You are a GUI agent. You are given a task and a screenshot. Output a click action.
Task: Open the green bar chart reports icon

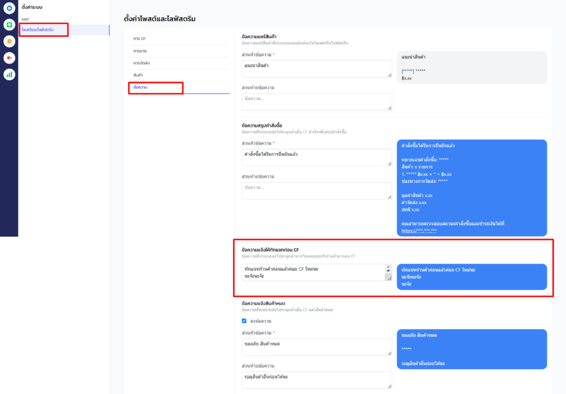coord(9,75)
